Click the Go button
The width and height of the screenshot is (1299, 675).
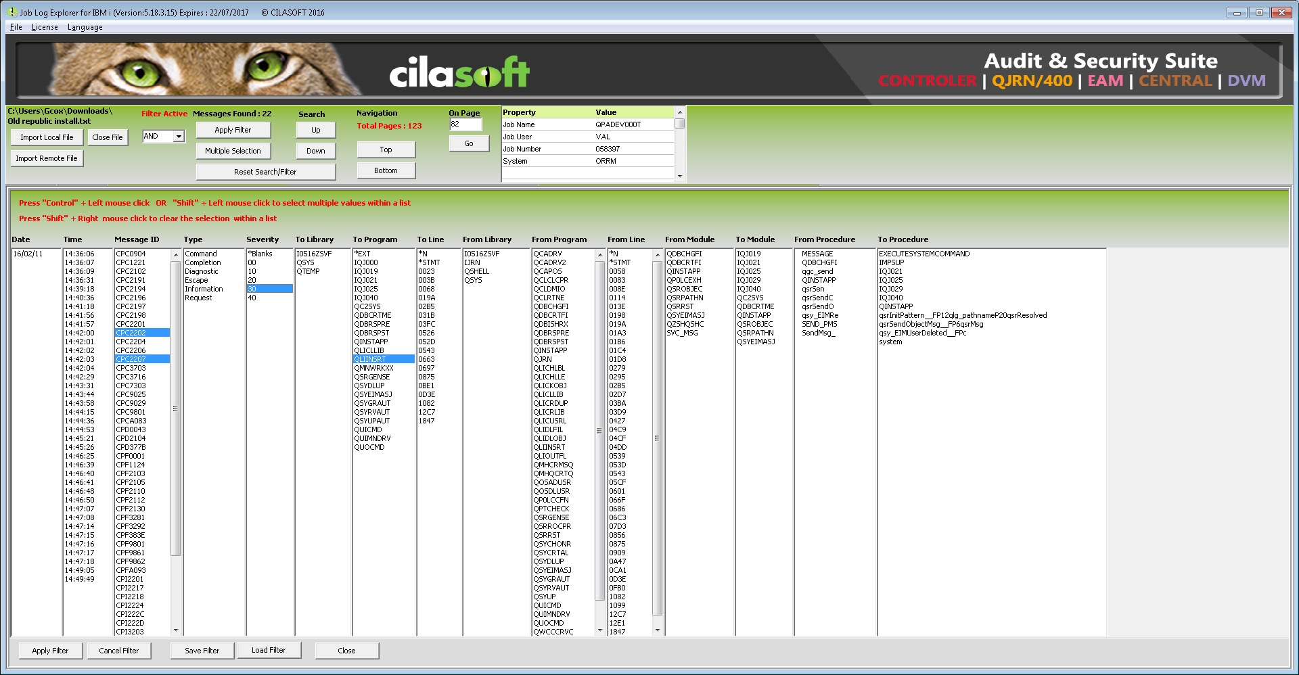[469, 143]
